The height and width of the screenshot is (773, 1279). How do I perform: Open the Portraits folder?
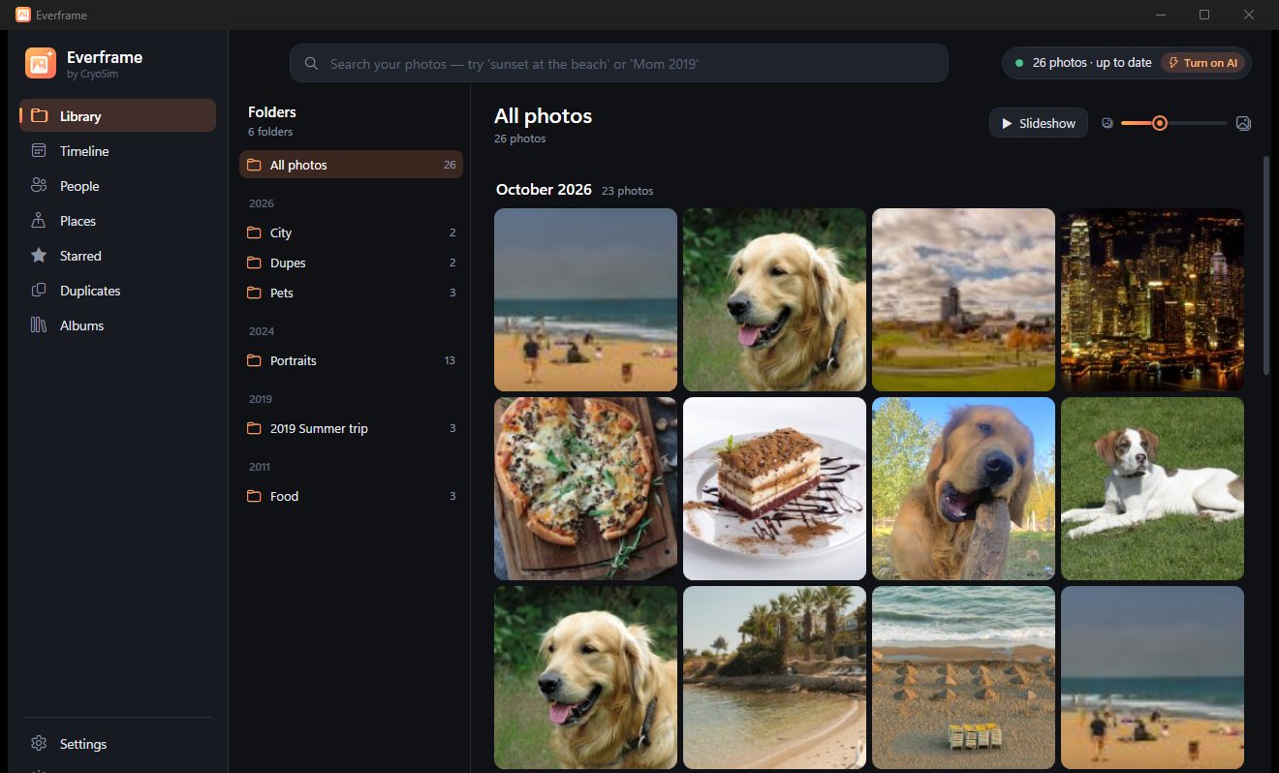point(351,360)
